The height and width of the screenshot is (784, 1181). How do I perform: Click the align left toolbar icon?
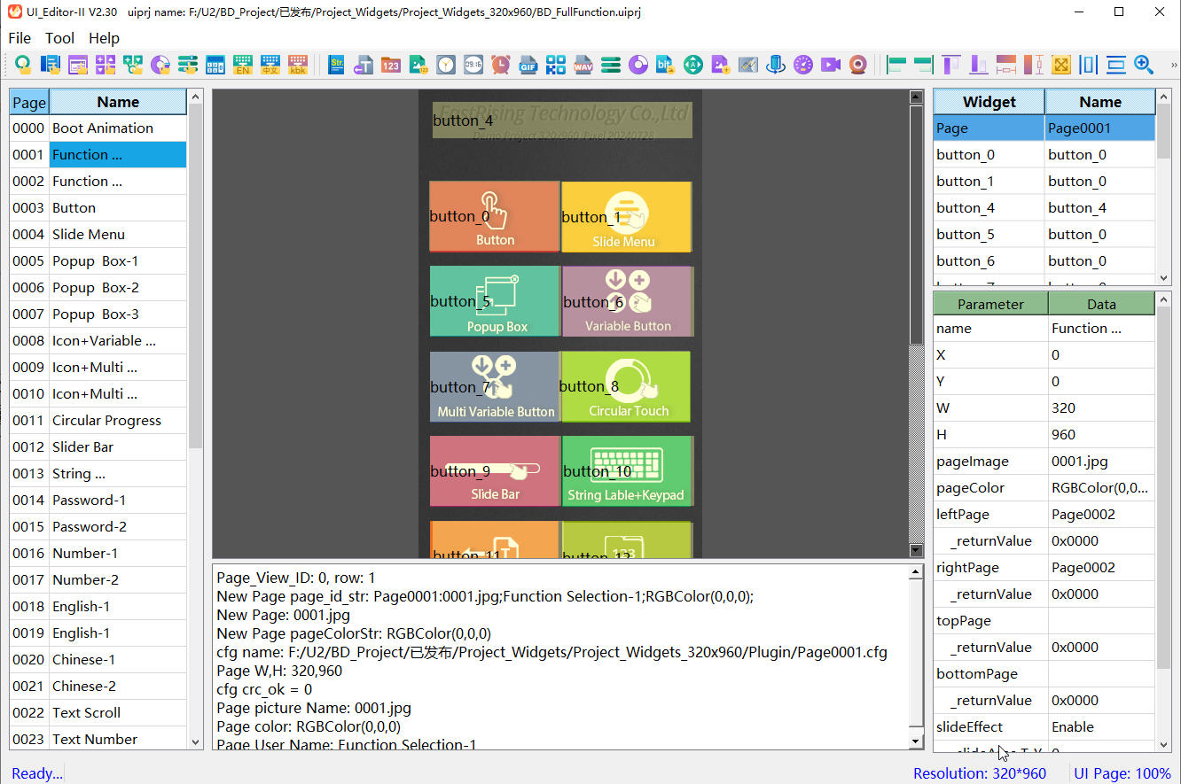[896, 65]
